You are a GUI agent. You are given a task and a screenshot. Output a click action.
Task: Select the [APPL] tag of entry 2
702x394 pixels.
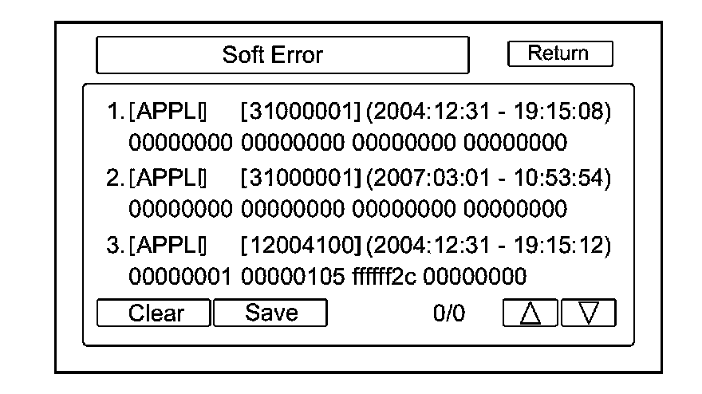pyautogui.click(x=168, y=177)
